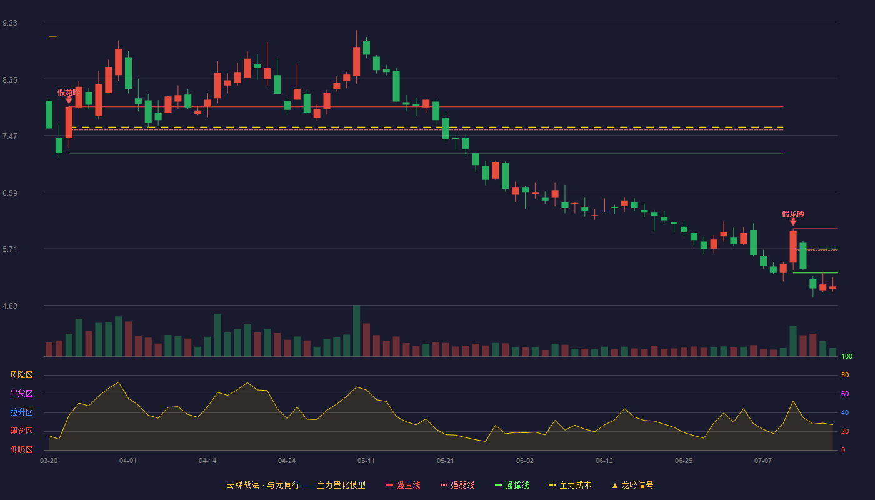Toggle the 主力成本 legend entry
The height and width of the screenshot is (500, 875).
click(570, 485)
